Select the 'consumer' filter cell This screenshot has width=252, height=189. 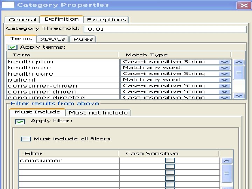click(69, 160)
